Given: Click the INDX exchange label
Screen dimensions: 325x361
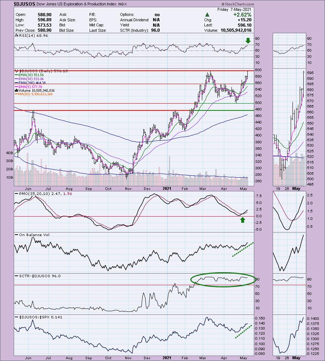Looking at the screenshot, I should pos(122,4).
